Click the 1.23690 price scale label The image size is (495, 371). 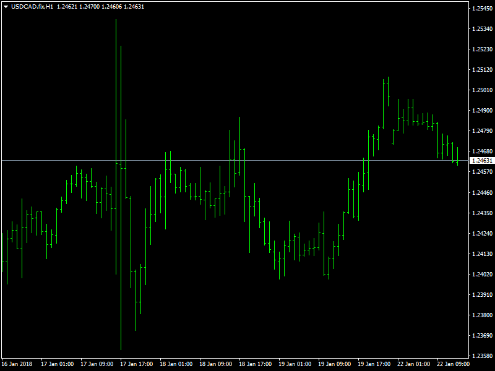(482, 335)
